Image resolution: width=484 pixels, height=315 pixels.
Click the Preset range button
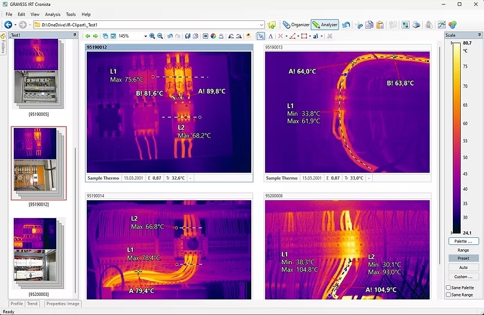[463, 258]
